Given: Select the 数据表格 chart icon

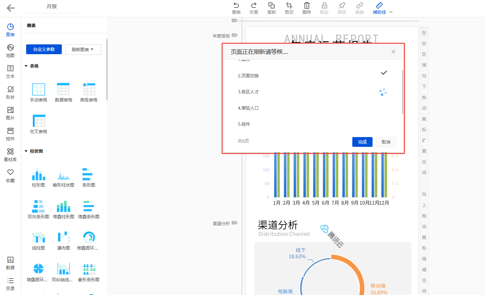Looking at the screenshot, I should (x=63, y=89).
